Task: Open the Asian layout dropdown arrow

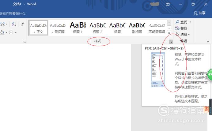Action: click(6, 24)
